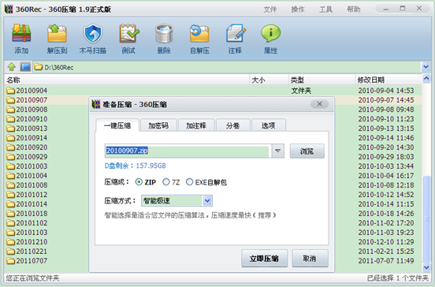Screen dimensions: 435x287
Task: Go up one folder with the green arrow
Action: click(11, 67)
